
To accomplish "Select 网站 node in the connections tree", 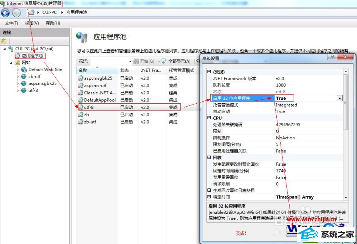I will tap(26, 62).
